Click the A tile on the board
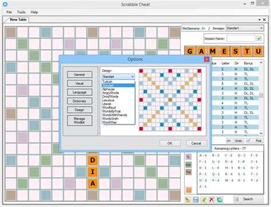Screen dimensions: 271x207 93,184
